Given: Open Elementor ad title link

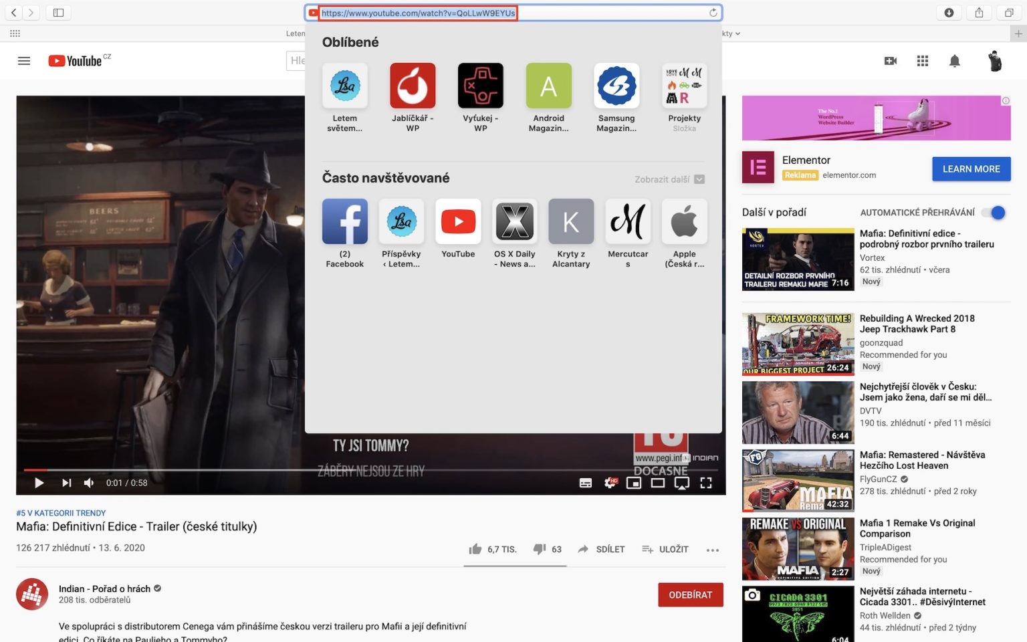Looking at the screenshot, I should pyautogui.click(x=806, y=160).
